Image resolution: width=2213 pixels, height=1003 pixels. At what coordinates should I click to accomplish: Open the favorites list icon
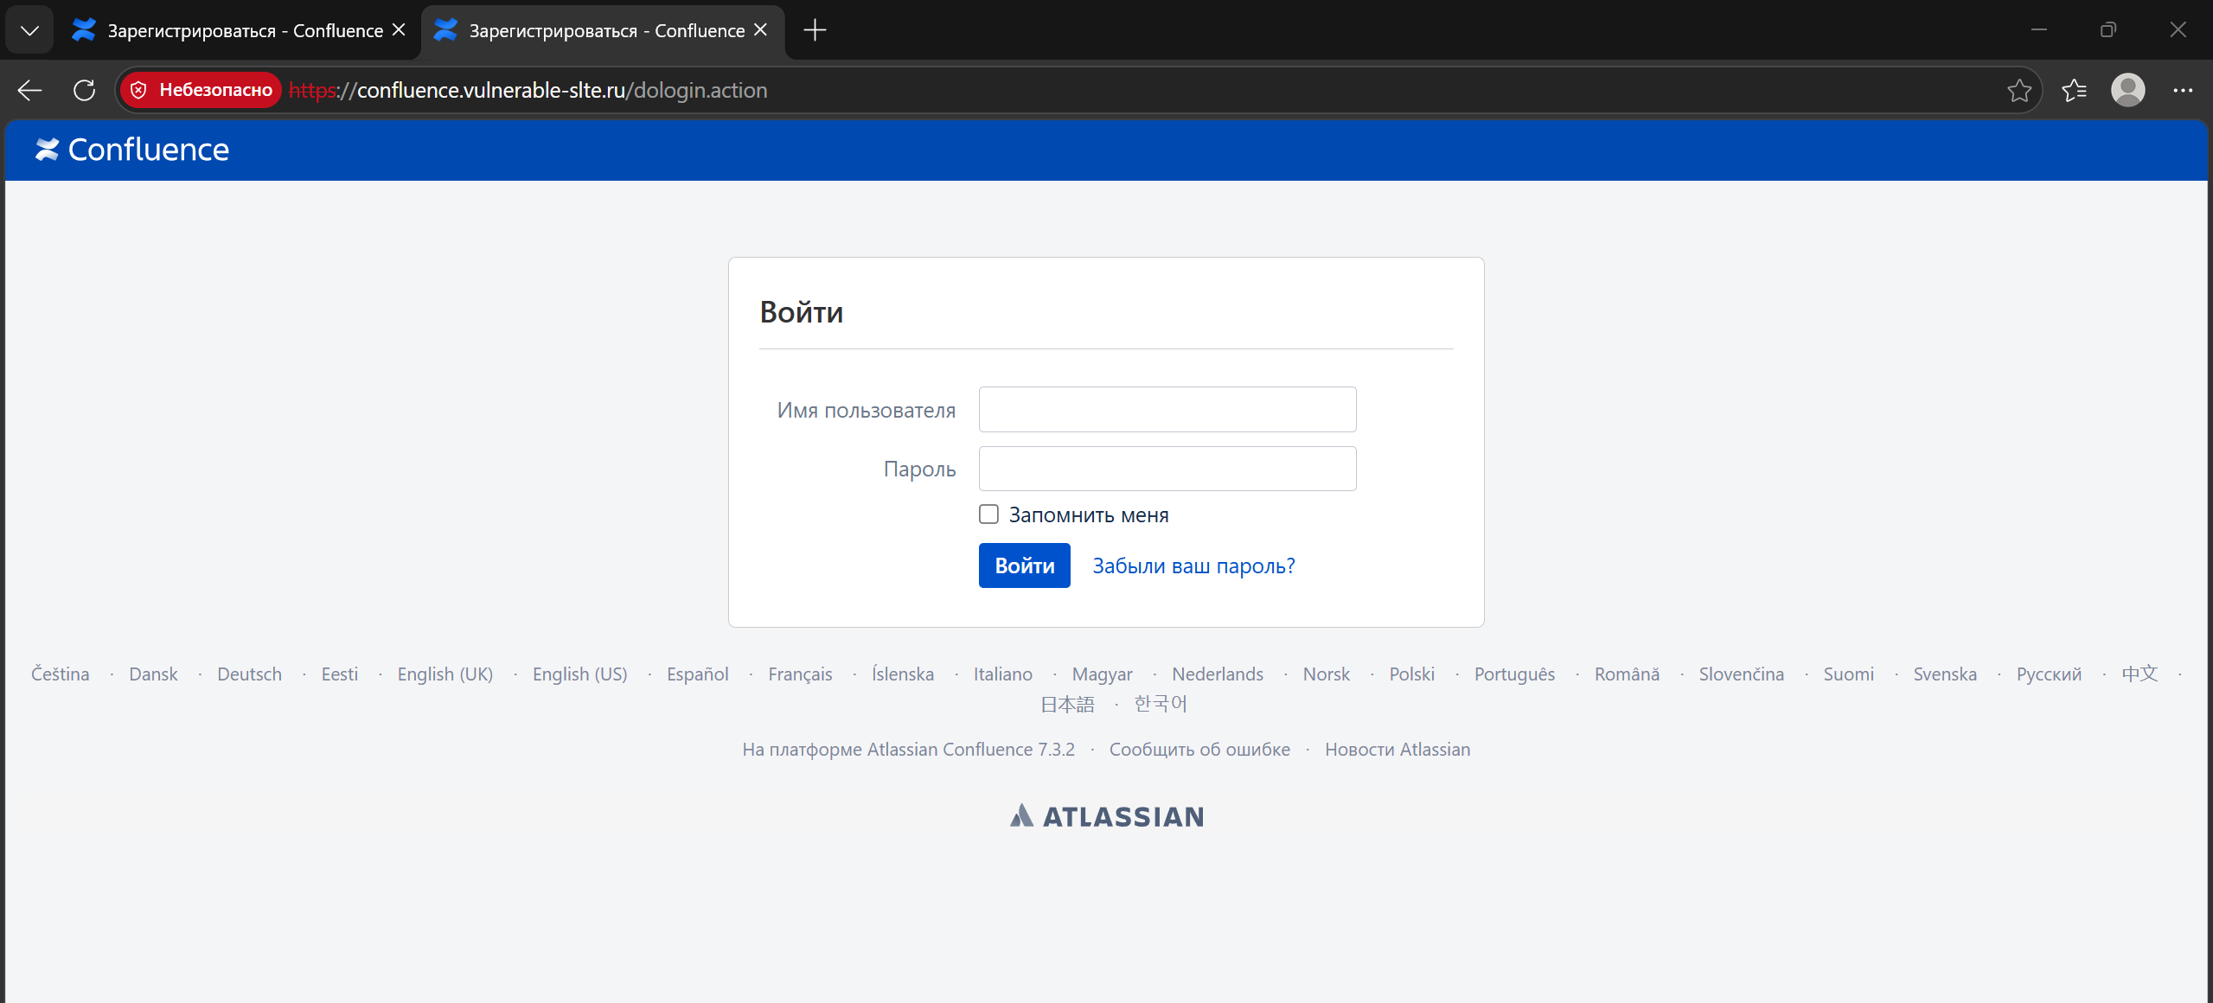click(2074, 90)
